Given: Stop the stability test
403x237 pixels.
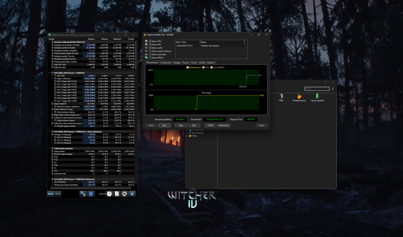Looking at the screenshot, I should [164, 125].
